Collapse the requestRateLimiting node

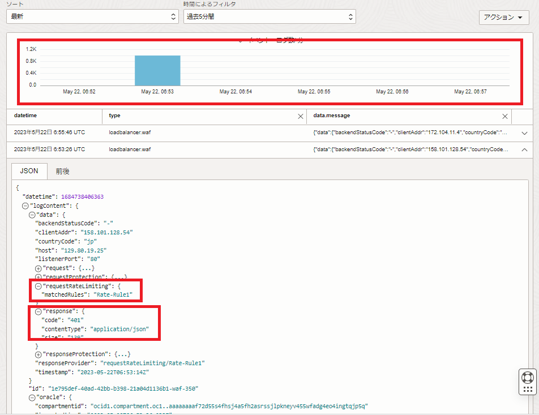click(x=38, y=286)
